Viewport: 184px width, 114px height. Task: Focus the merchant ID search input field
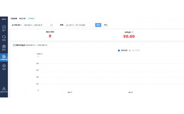pyautogui.click(x=79, y=25)
